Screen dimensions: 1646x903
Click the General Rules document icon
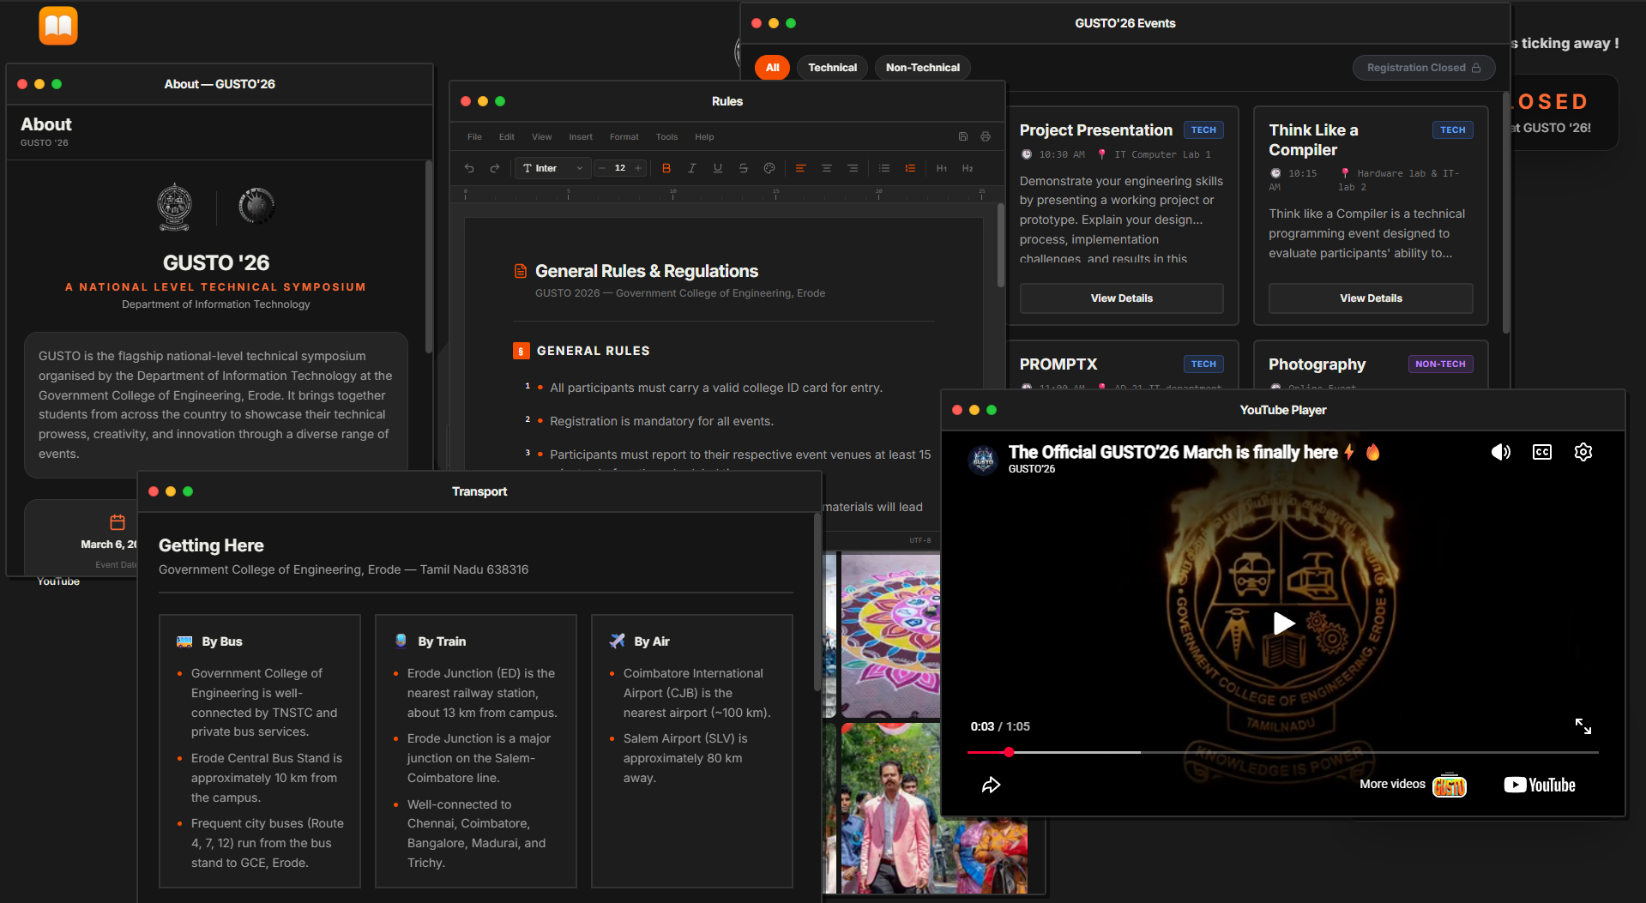(x=520, y=271)
